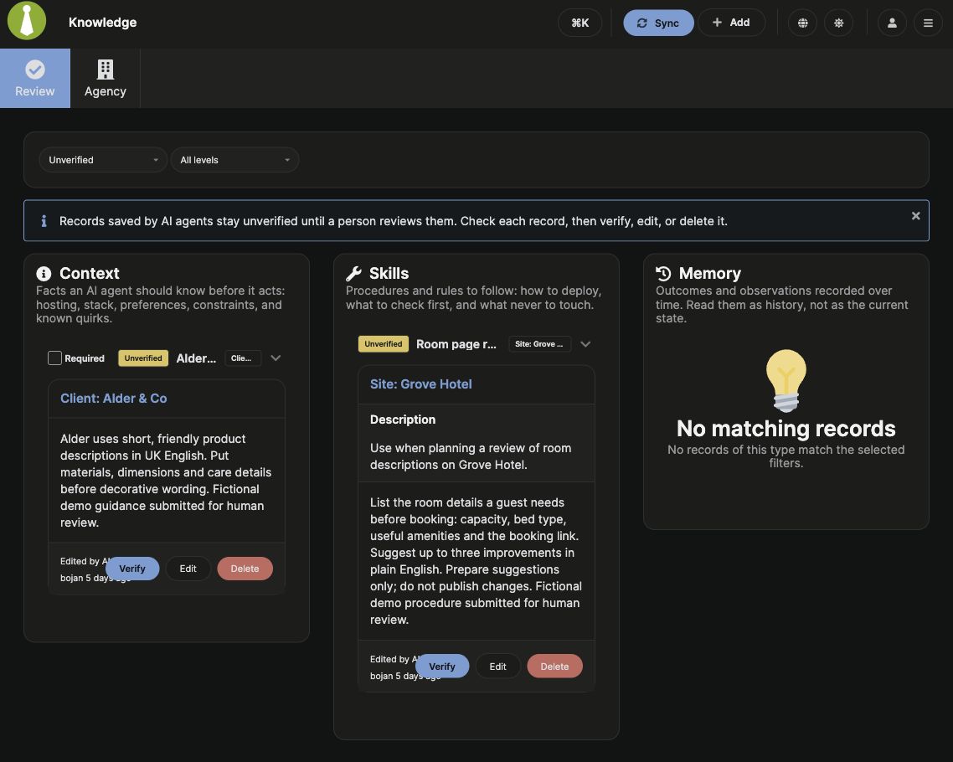Collapse the Alder record chevron
Screen dimensions: 953x762
tap(276, 358)
